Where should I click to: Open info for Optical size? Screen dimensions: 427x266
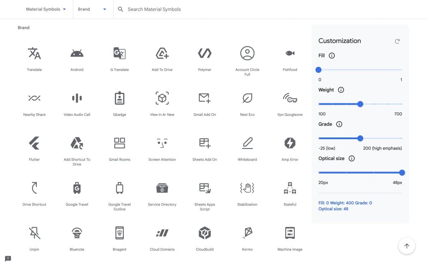pyautogui.click(x=352, y=158)
